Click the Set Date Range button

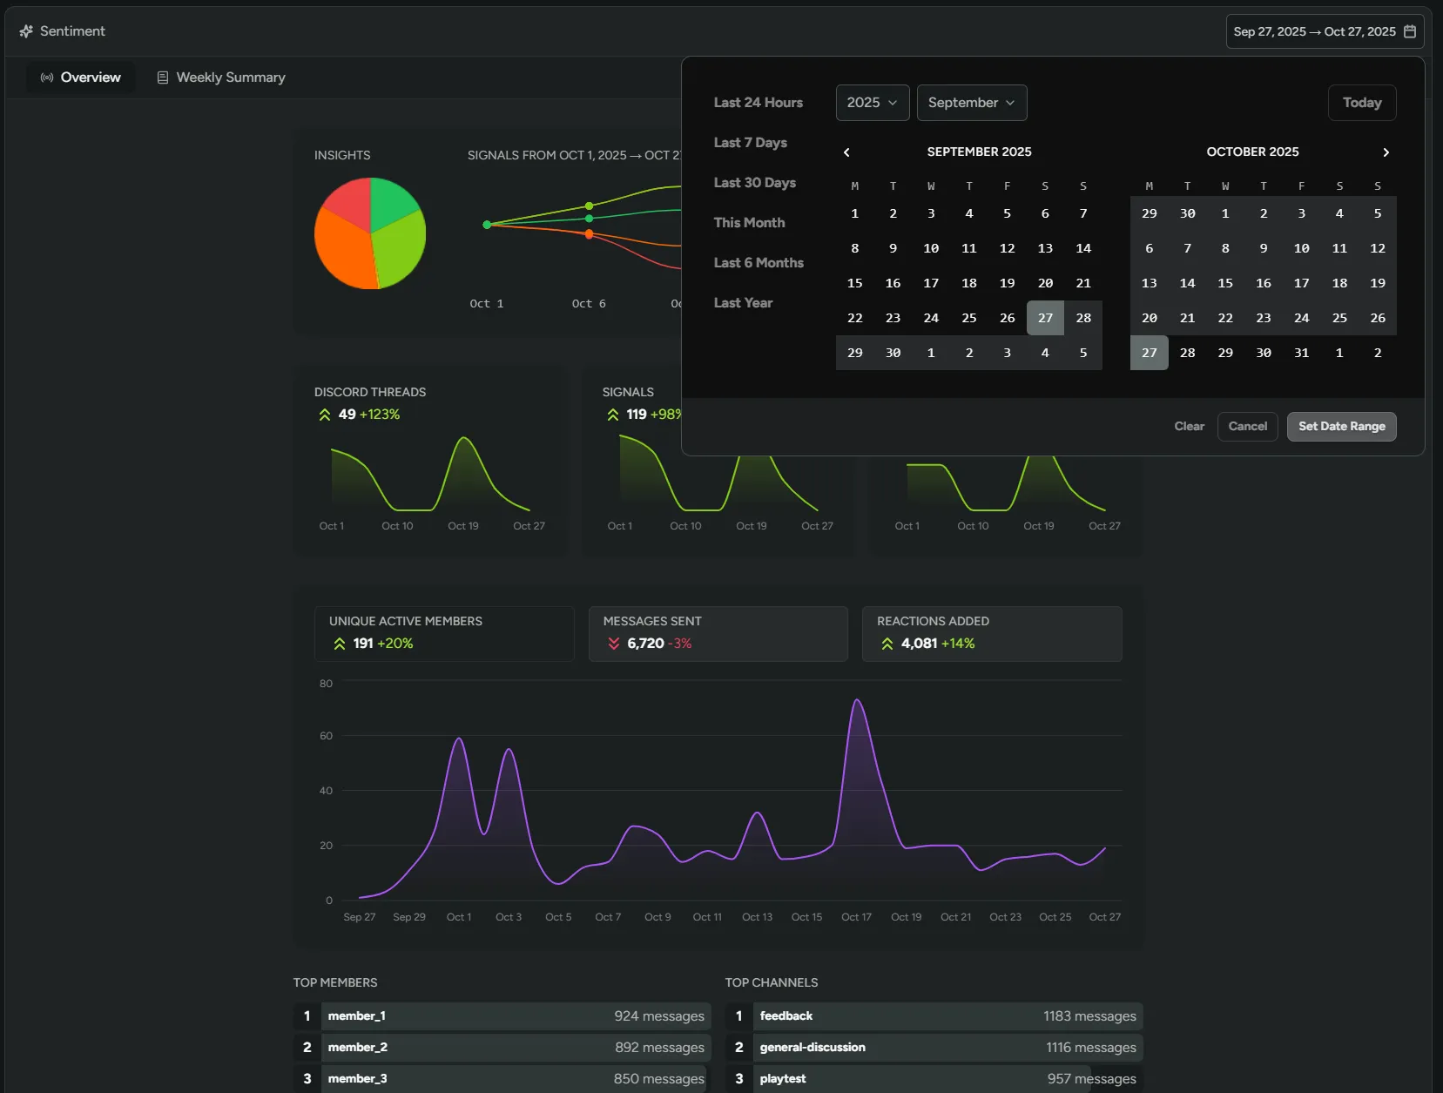(1340, 427)
